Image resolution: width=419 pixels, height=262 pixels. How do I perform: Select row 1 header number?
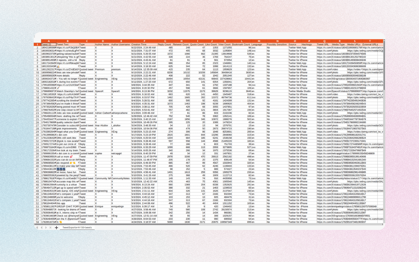click(x=38, y=45)
